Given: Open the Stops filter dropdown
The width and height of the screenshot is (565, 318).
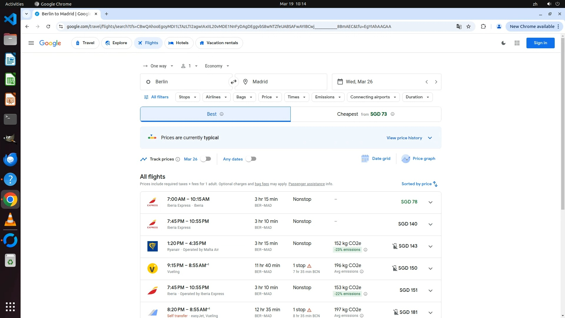Looking at the screenshot, I should [x=187, y=97].
